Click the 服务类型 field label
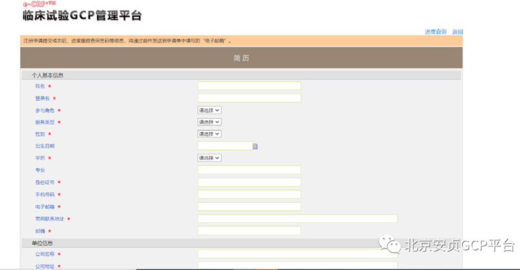520x270 pixels. (x=45, y=122)
